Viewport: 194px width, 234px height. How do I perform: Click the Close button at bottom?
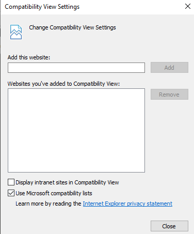pos(169,226)
